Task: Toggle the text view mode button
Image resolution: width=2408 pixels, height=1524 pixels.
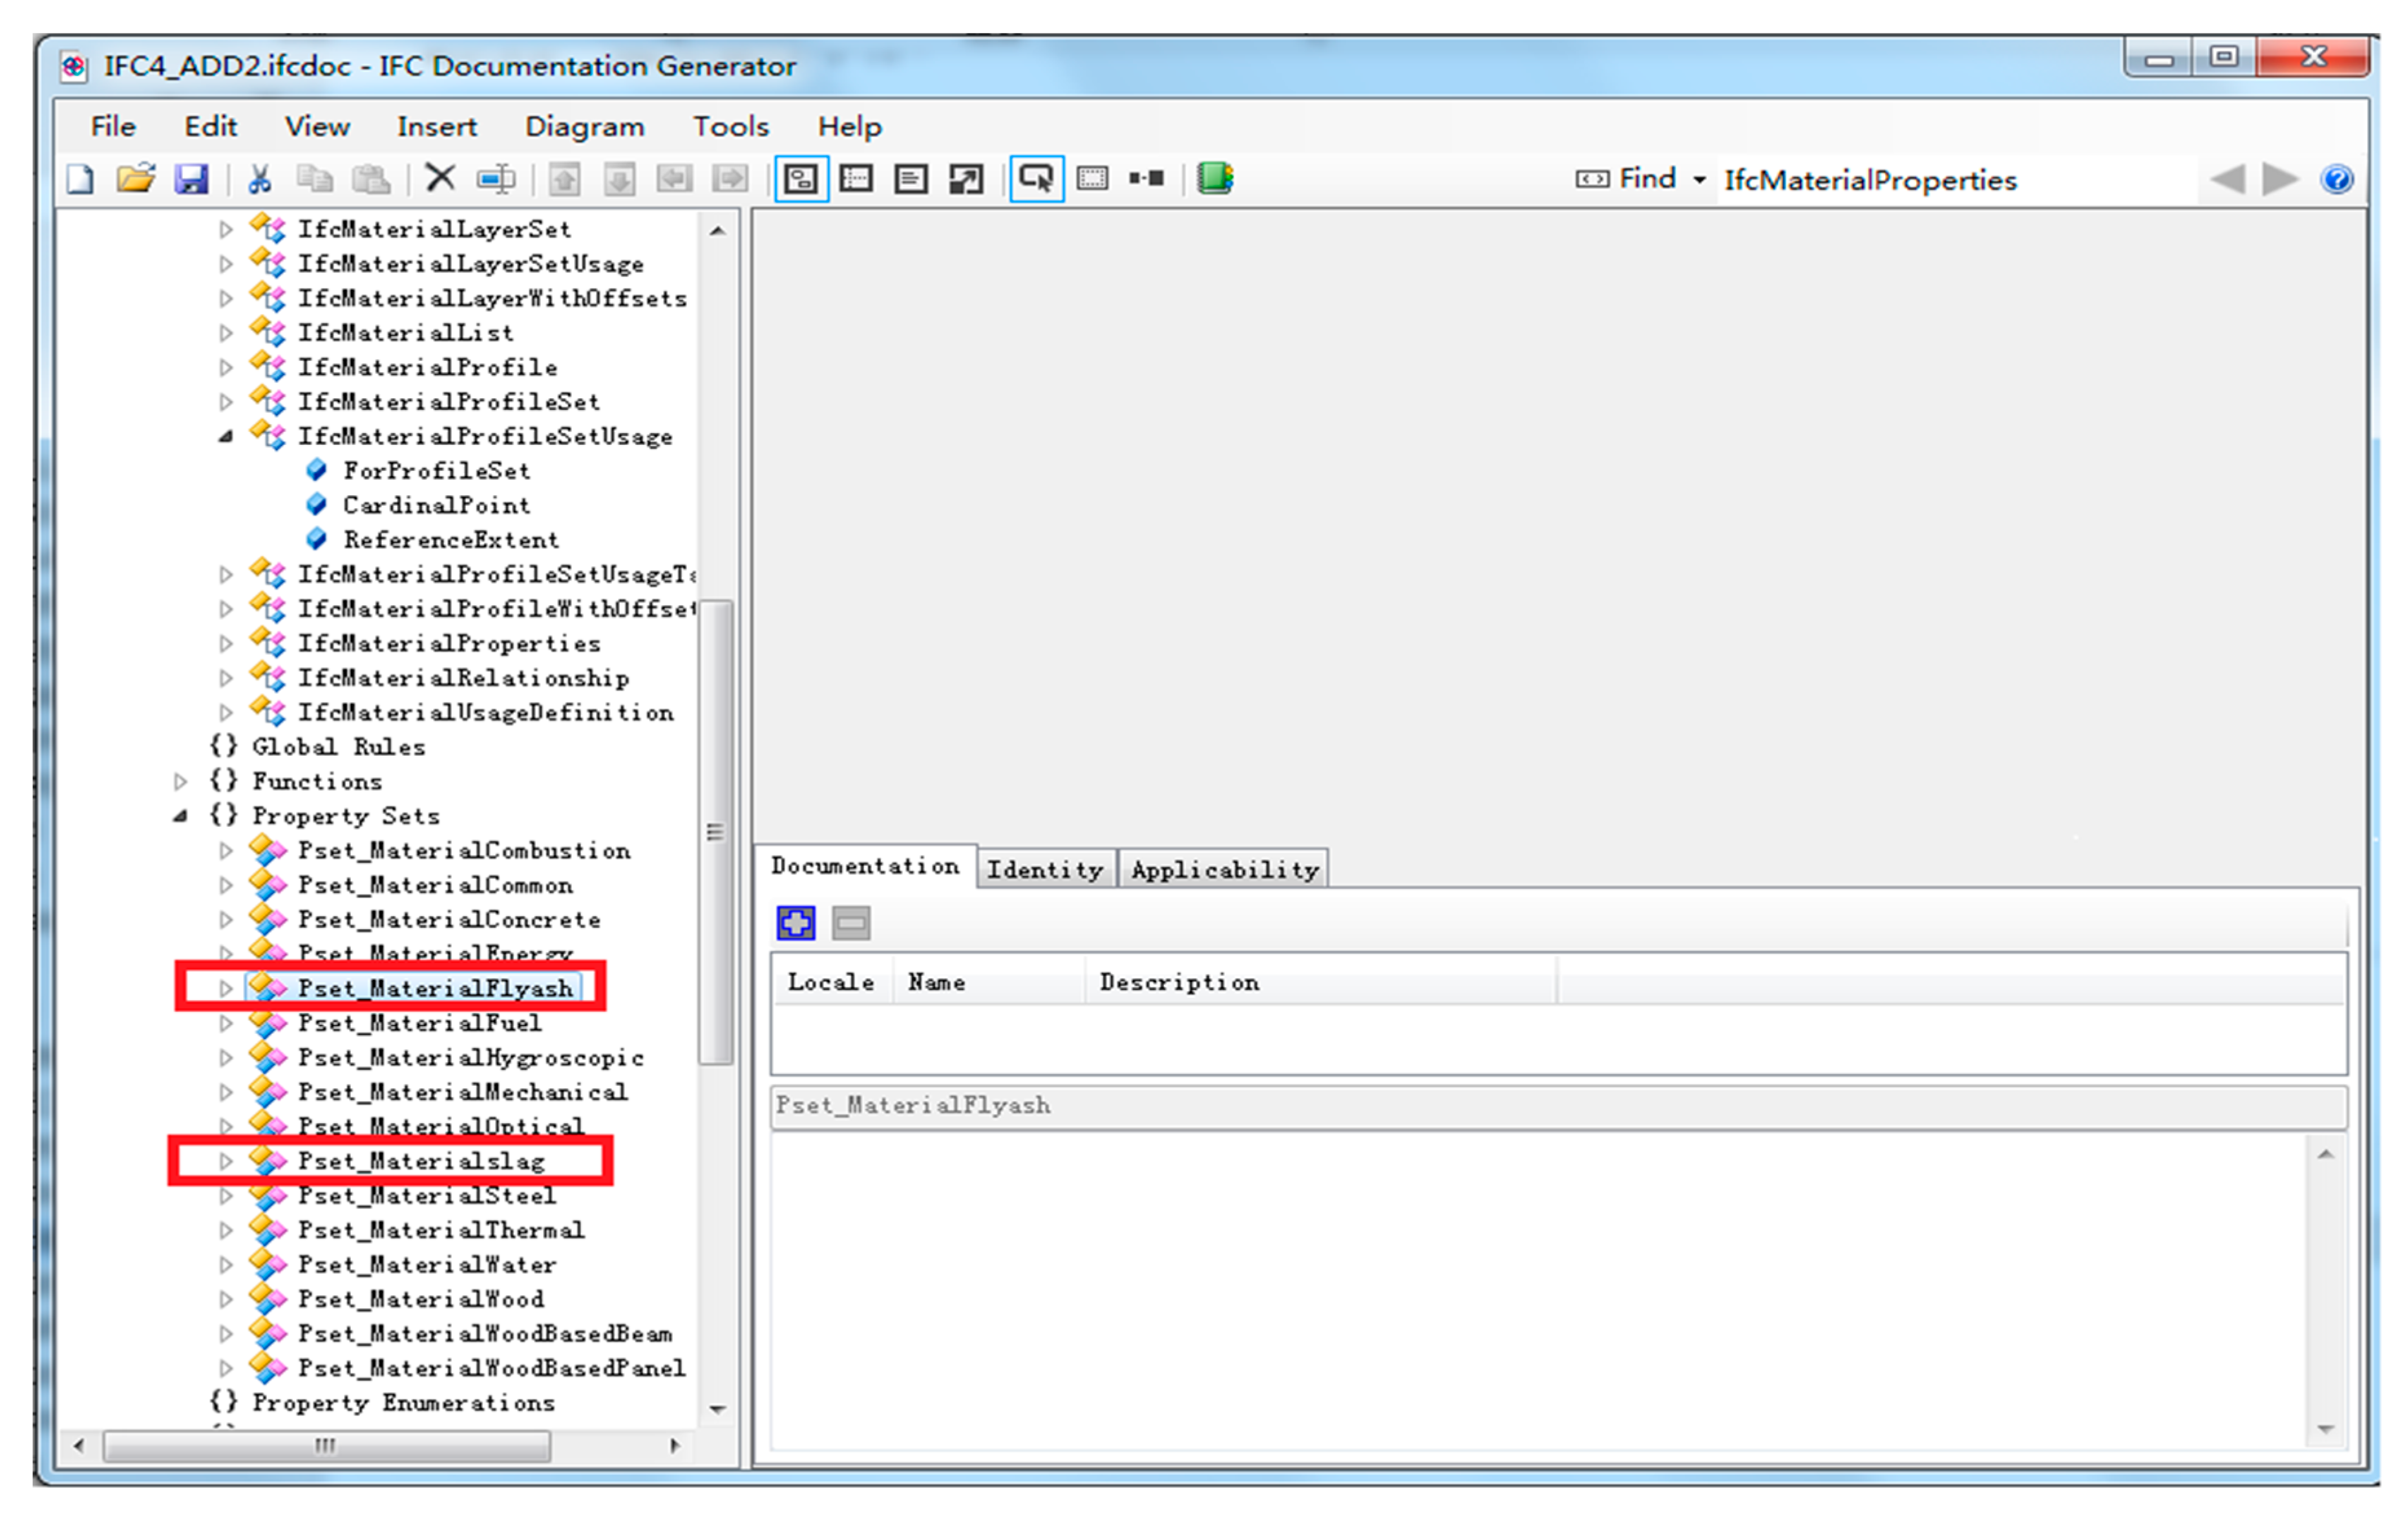Action: pos(911,180)
